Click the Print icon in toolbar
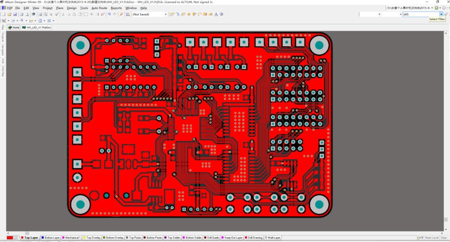Viewport: 450px width, 242px height. 21,15
